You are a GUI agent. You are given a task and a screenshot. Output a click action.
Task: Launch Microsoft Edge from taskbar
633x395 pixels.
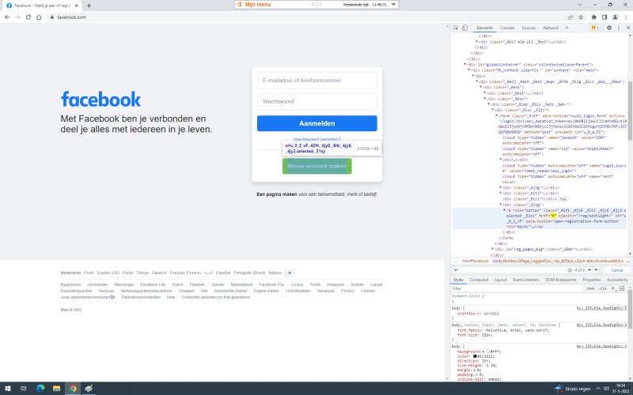tap(40, 389)
